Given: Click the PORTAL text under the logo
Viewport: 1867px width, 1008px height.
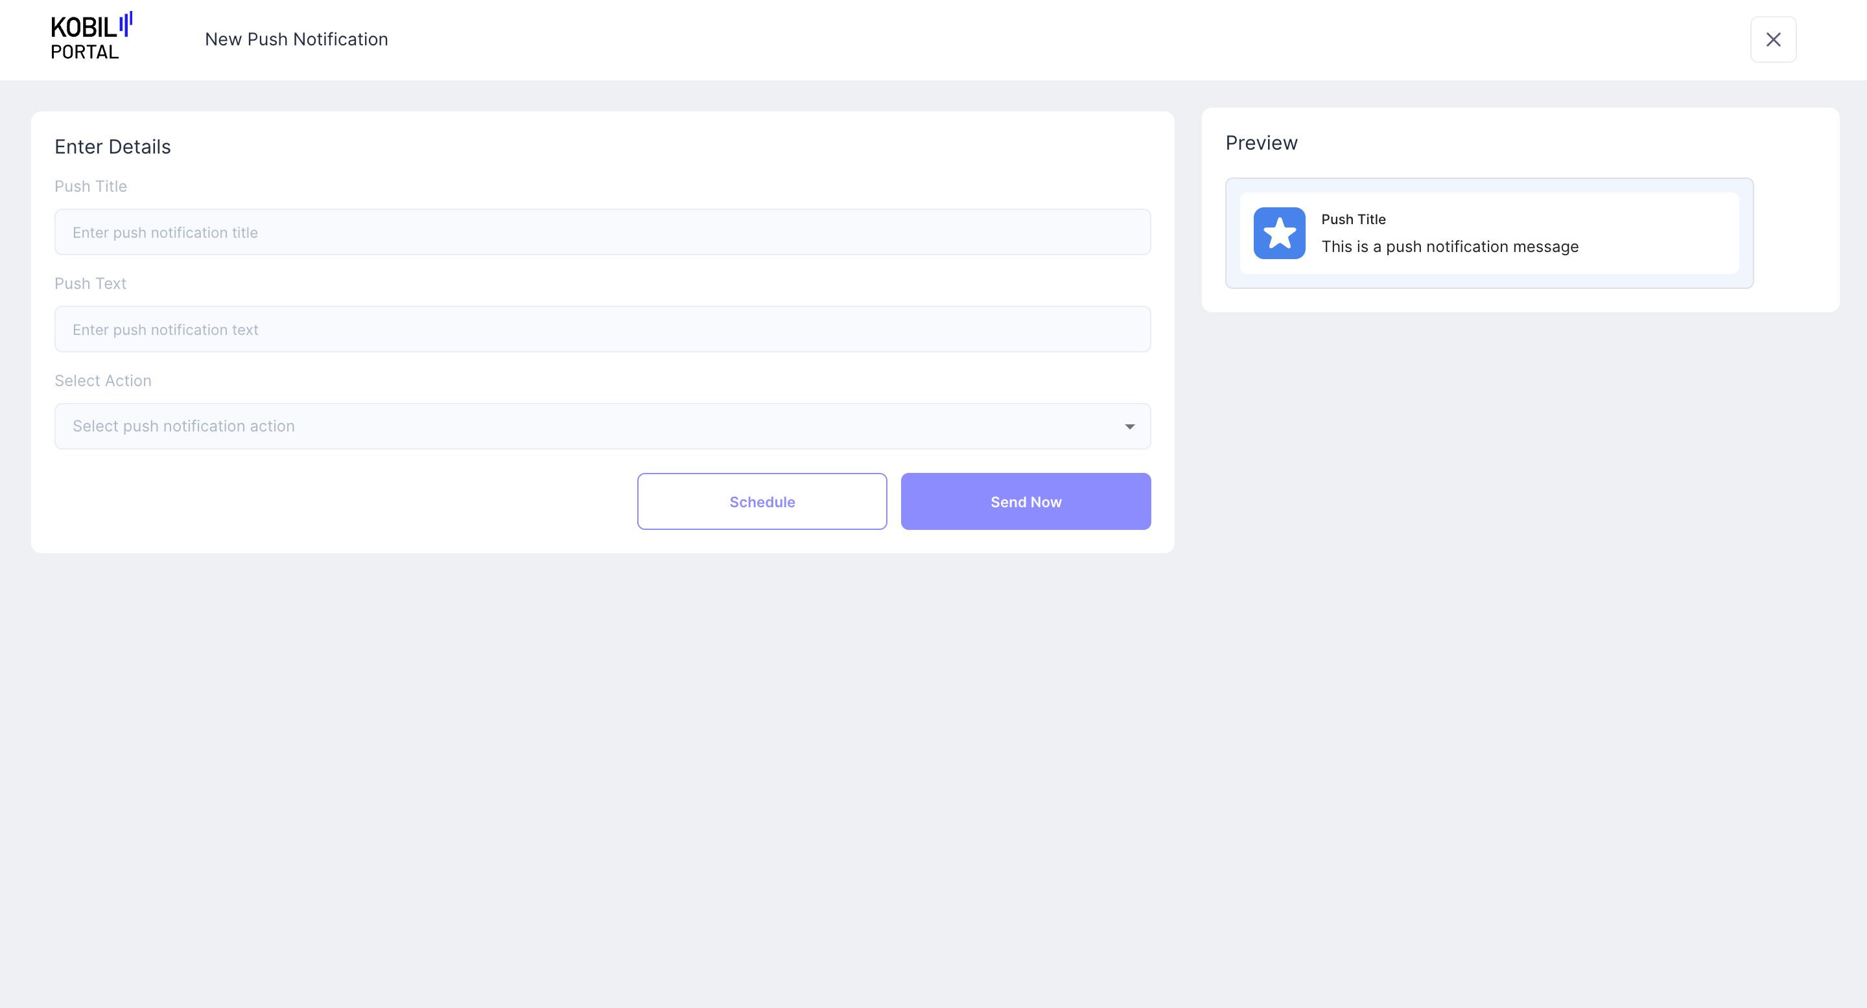Looking at the screenshot, I should pyautogui.click(x=84, y=53).
